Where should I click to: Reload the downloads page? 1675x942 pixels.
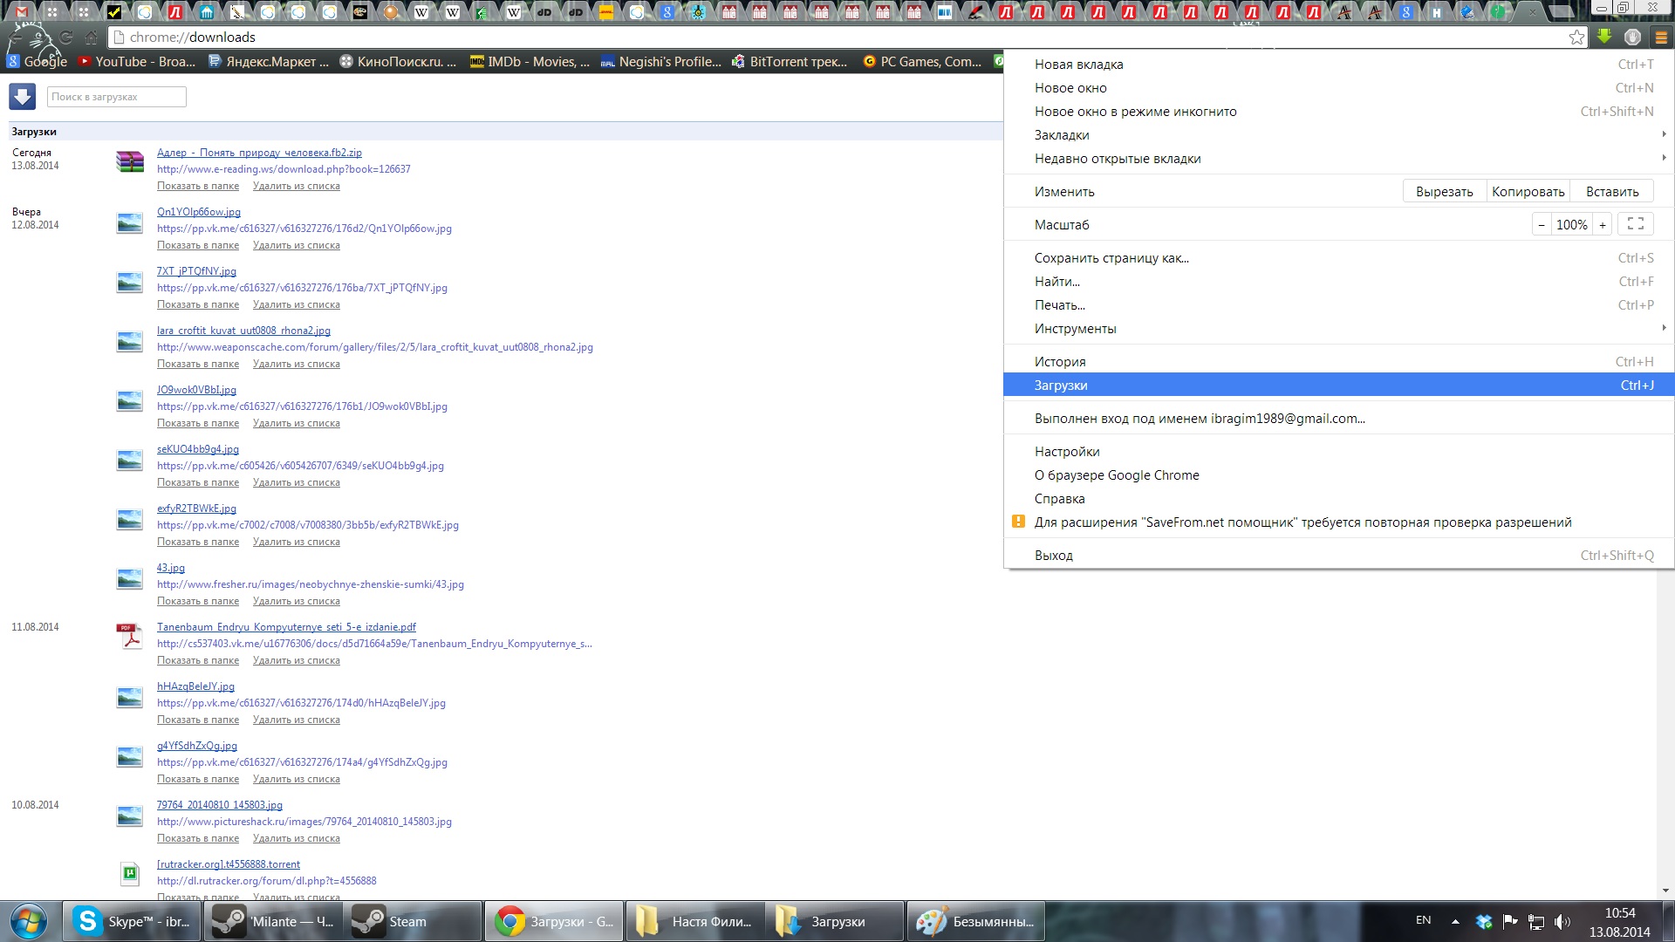(65, 38)
